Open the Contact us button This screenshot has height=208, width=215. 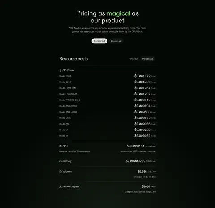(x=116, y=41)
